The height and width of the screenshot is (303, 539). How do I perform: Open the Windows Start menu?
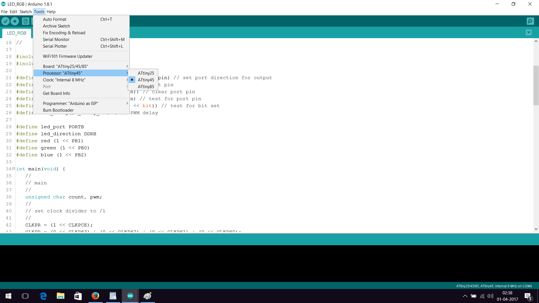8,296
